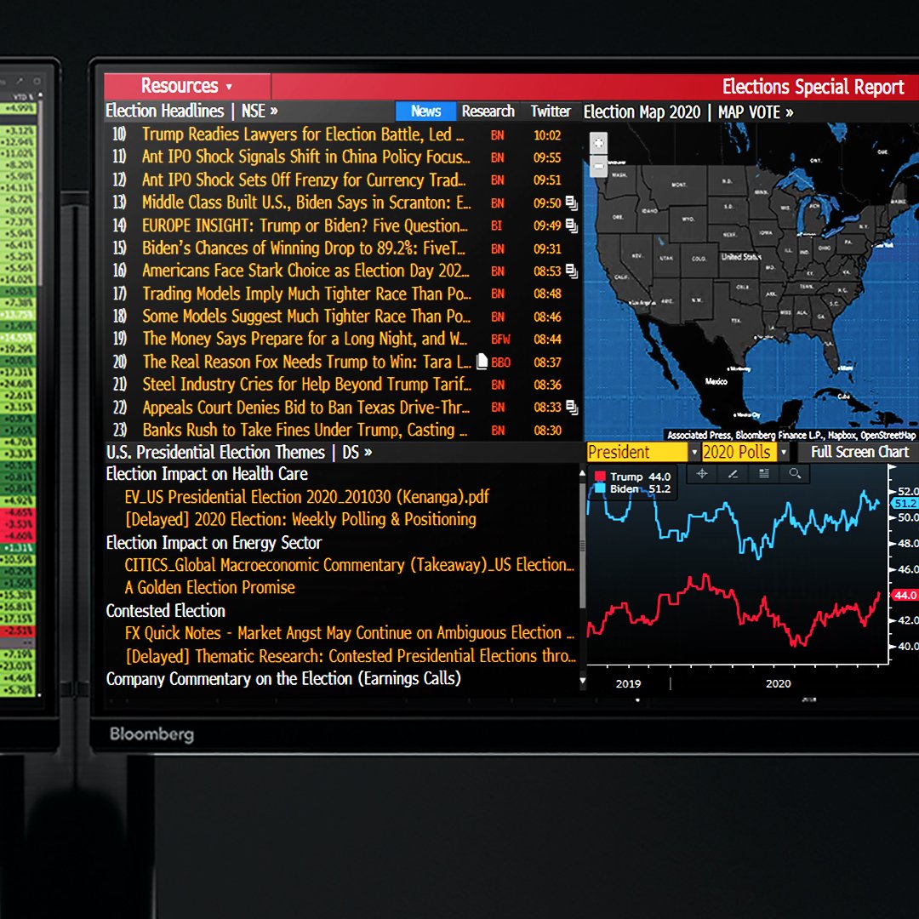919x919 pixels.
Task: Click the 2020 Polls yellow field
Action: pyautogui.click(x=739, y=452)
